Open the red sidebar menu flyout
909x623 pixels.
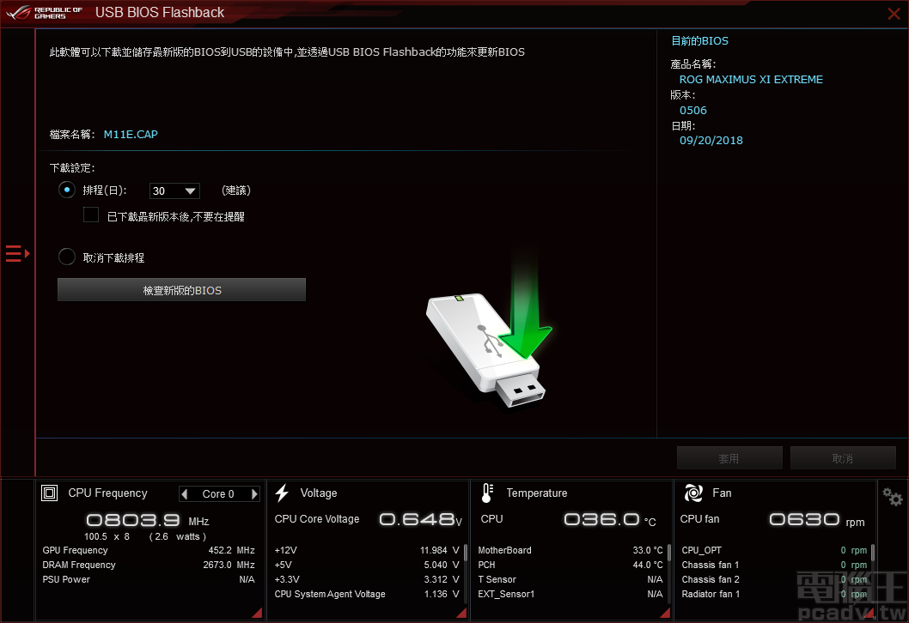pos(15,253)
